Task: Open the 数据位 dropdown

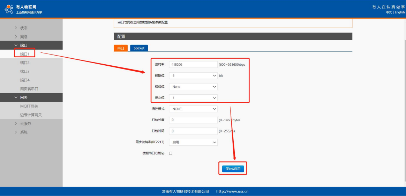Action: click(193, 75)
